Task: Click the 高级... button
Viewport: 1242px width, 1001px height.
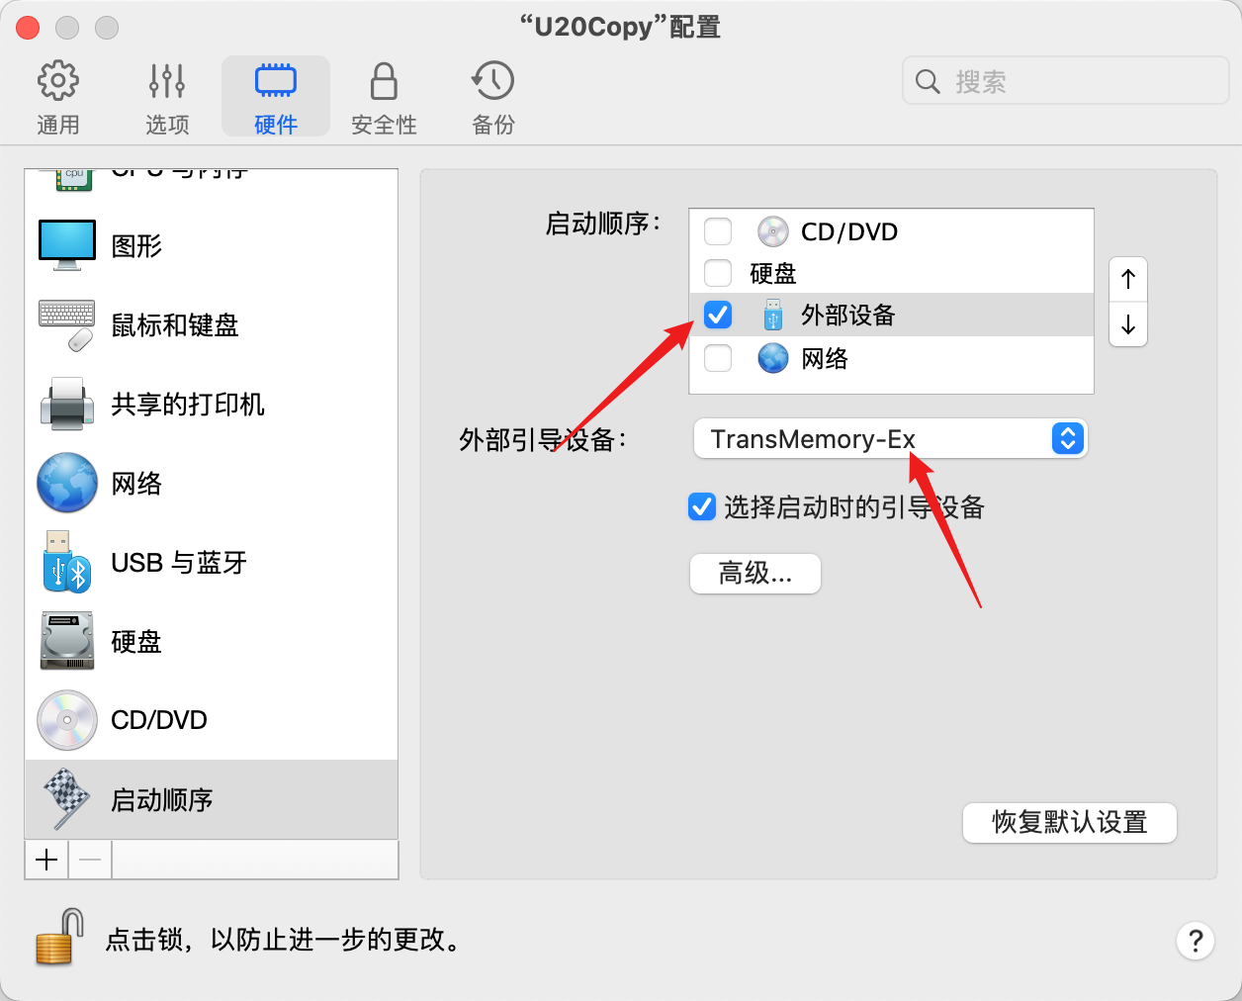Action: (755, 574)
